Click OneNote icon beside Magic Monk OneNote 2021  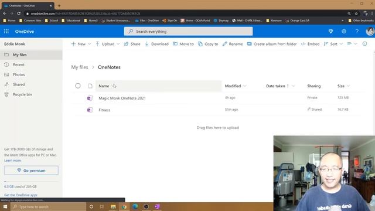90,98
